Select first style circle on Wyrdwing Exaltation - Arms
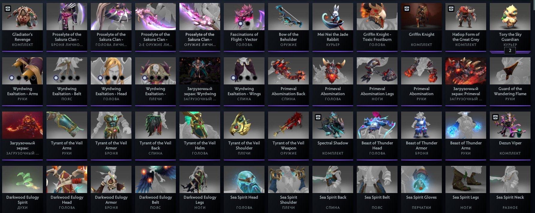Viewport: 535px width, 213px height. pyautogui.click(x=12, y=78)
